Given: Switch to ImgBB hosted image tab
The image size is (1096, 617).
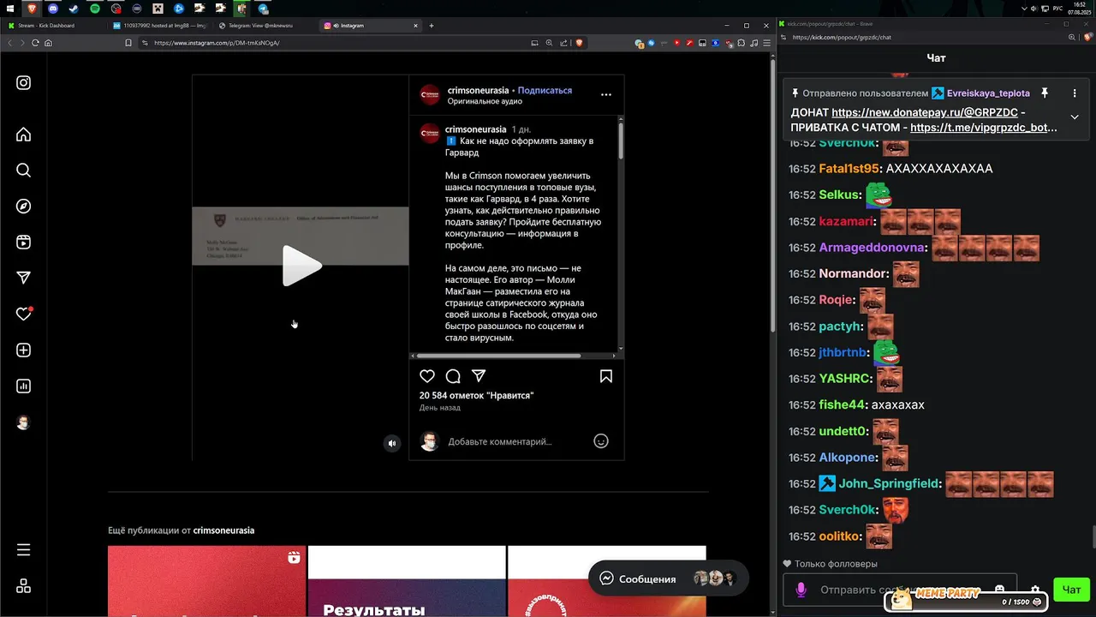Looking at the screenshot, I should click(x=161, y=26).
